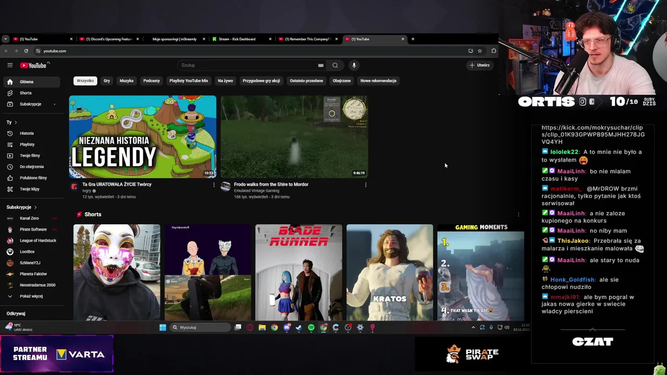
Task: Open League of Hardstuck channel
Action: point(32,241)
